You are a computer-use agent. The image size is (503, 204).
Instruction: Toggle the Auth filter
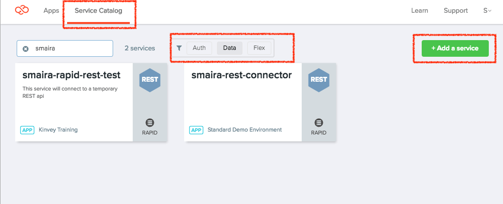pos(199,48)
